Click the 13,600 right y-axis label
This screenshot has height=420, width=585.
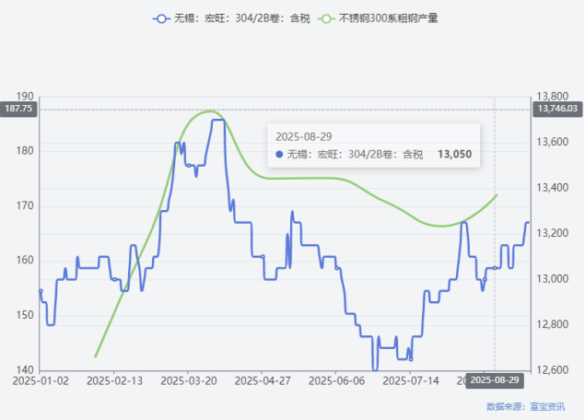[552, 142]
